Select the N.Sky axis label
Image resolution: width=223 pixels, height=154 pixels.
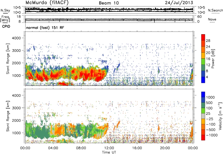pyautogui.click(x=5, y=10)
